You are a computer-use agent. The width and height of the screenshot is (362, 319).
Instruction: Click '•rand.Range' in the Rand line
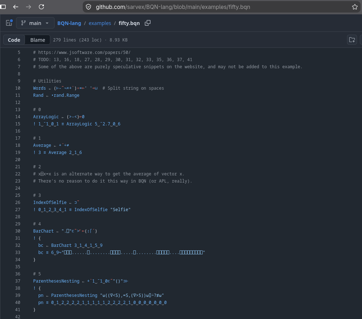pyautogui.click(x=65, y=95)
